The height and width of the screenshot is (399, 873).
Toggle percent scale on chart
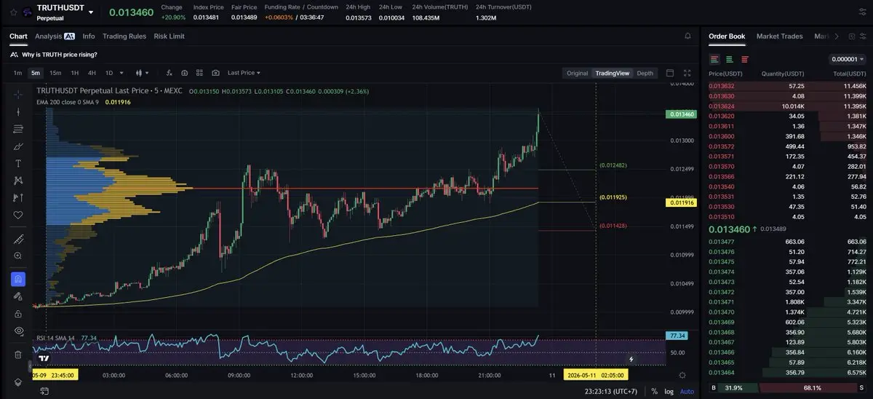pyautogui.click(x=655, y=391)
